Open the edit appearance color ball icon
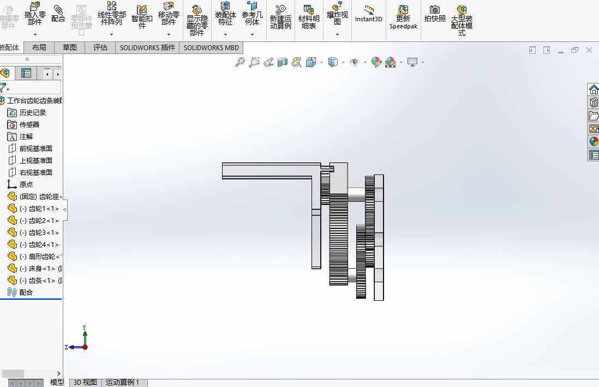The width and height of the screenshot is (599, 387). coord(376,62)
